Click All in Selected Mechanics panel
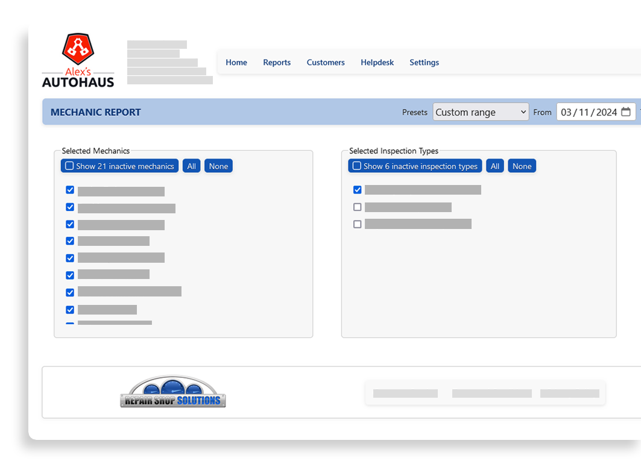This screenshot has width=641, height=464. 191,165
